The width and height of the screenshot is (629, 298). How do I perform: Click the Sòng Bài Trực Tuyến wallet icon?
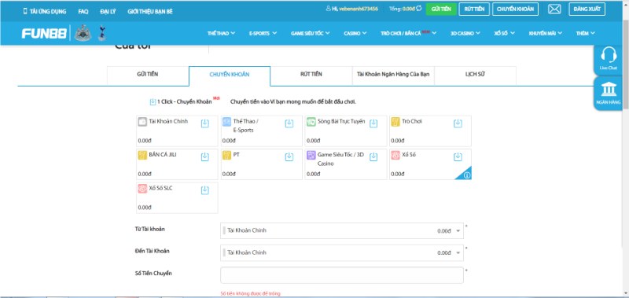click(x=311, y=122)
